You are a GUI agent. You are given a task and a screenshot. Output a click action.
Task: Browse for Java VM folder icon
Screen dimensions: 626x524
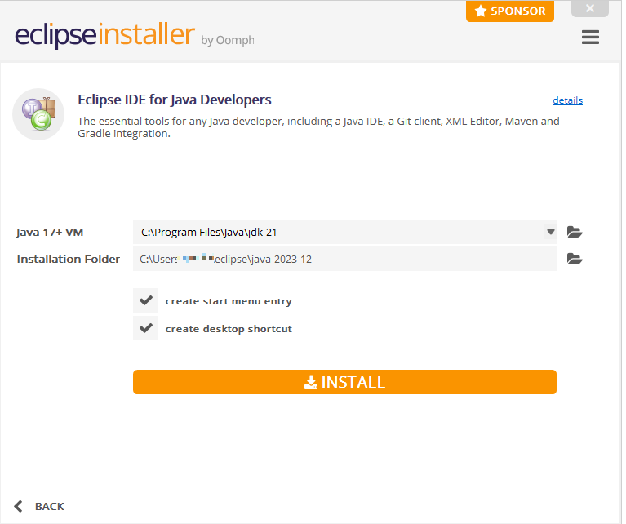[575, 232]
